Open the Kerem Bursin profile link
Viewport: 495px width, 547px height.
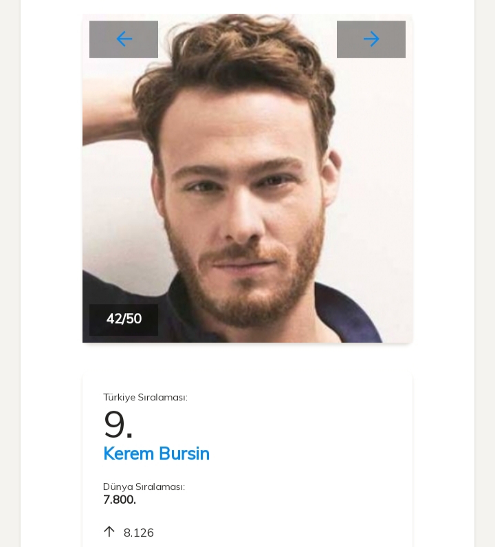pos(156,454)
